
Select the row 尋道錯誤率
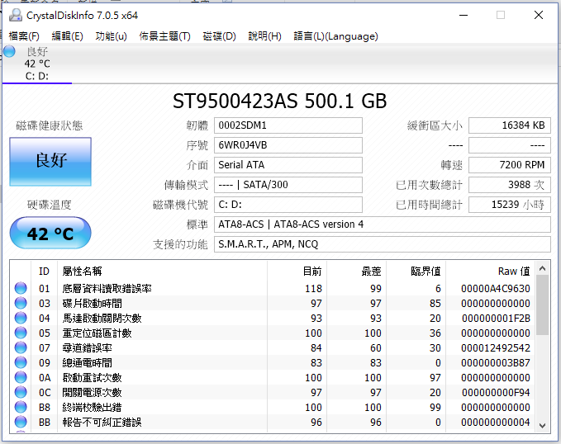coord(273,347)
